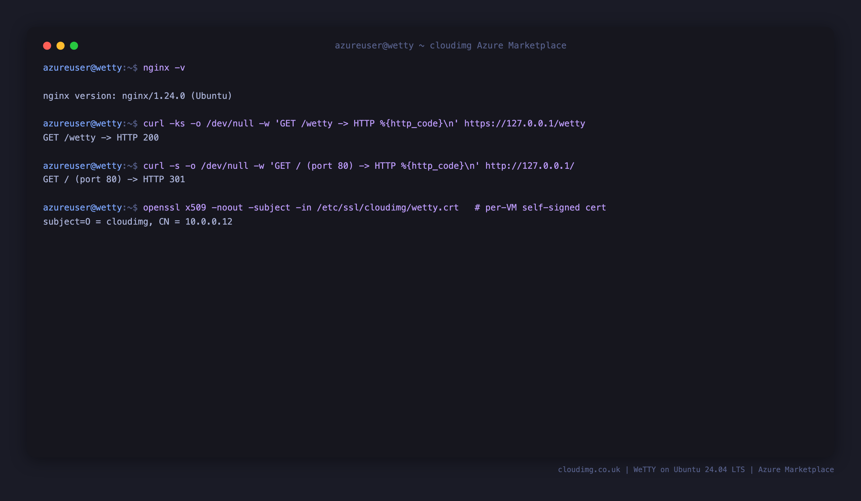Click the footer text 'cloudimg.co.uk | WeTTY on Ubuntu 24.04 LTS'
861x501 pixels.
651,470
